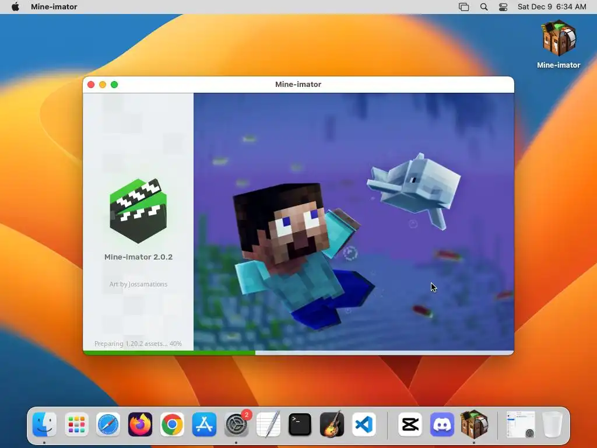The width and height of the screenshot is (597, 448).
Task: Open Mine-imator desktop shortcut icon
Action: coord(559,38)
